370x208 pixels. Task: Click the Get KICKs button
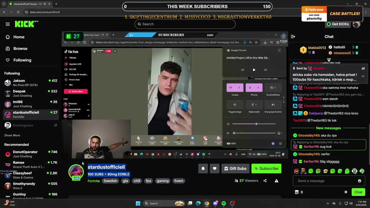338,24
